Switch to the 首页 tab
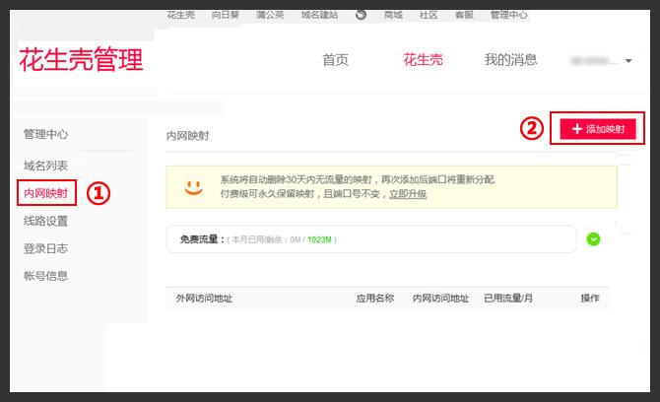Image resolution: width=660 pixels, height=402 pixels. 335,60
